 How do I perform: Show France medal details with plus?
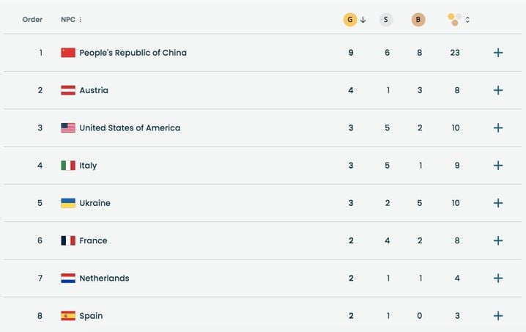tap(498, 240)
